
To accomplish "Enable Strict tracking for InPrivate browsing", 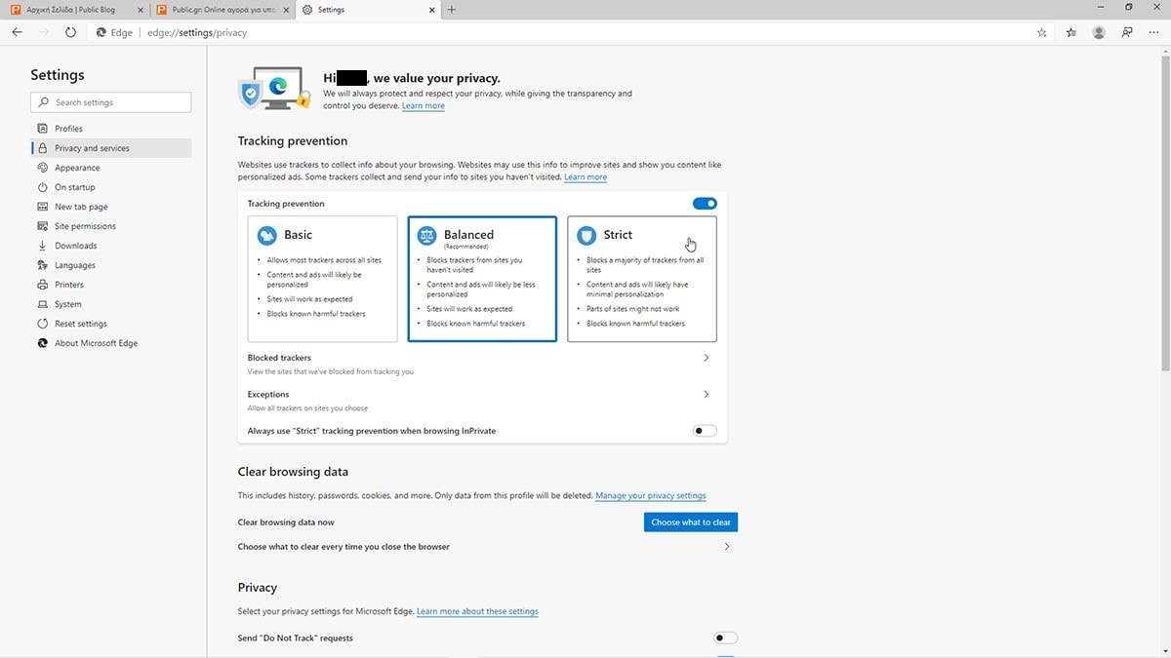I will pos(705,431).
